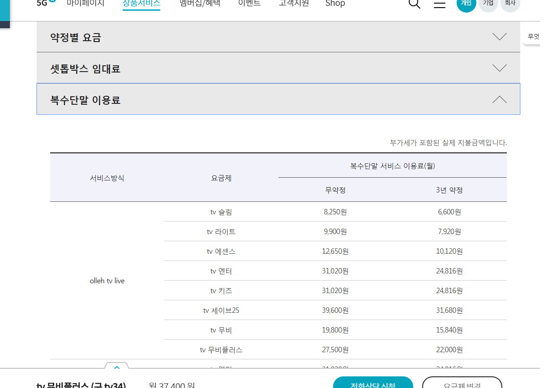
Task: Click the search magnifier icon
Action: coord(415,4)
